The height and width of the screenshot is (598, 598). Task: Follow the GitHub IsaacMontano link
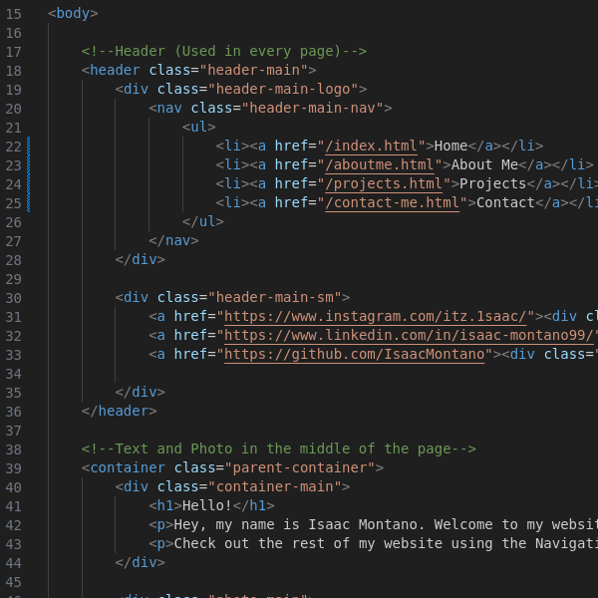[355, 355]
